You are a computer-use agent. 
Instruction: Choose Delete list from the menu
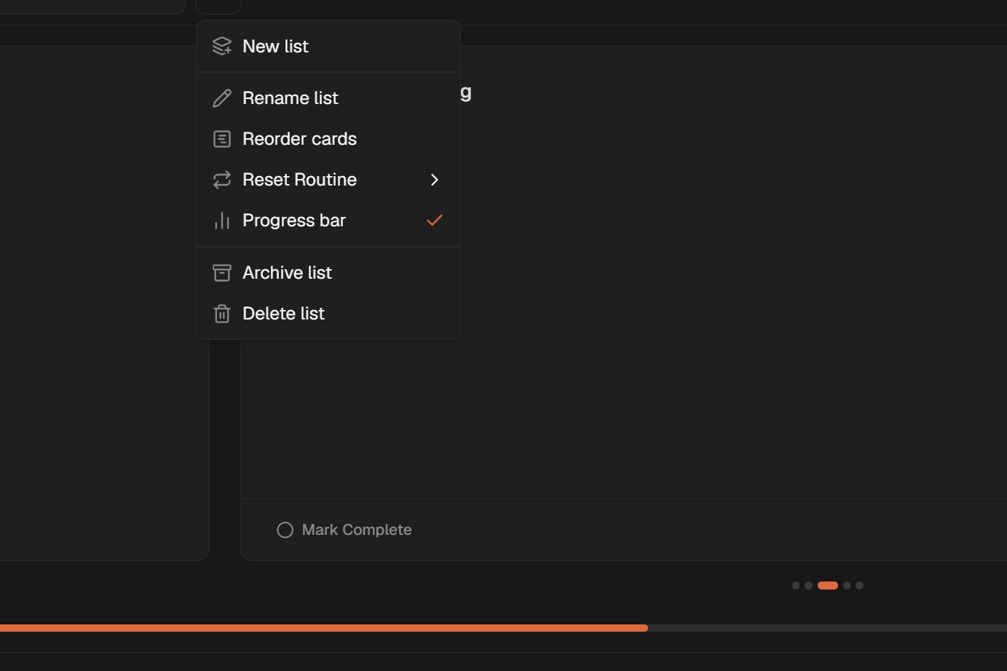pos(328,314)
